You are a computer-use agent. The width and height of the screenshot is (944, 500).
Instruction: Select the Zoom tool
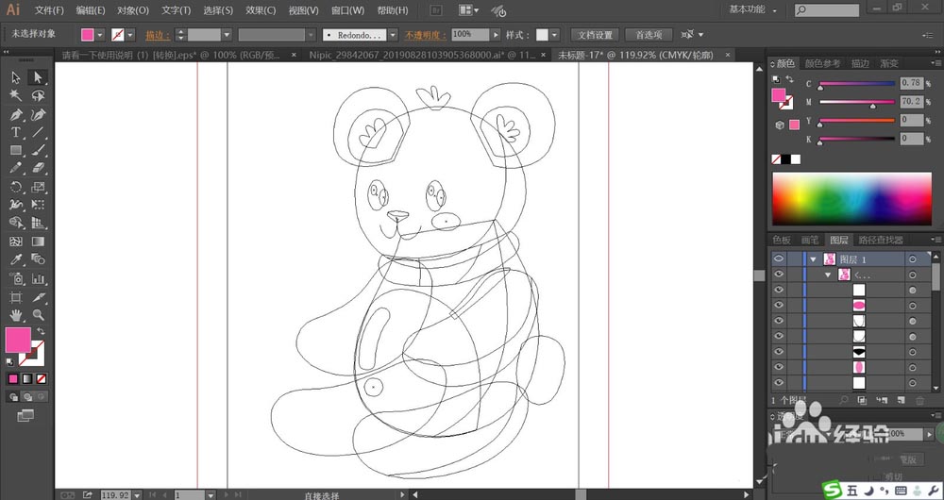pos(38,315)
